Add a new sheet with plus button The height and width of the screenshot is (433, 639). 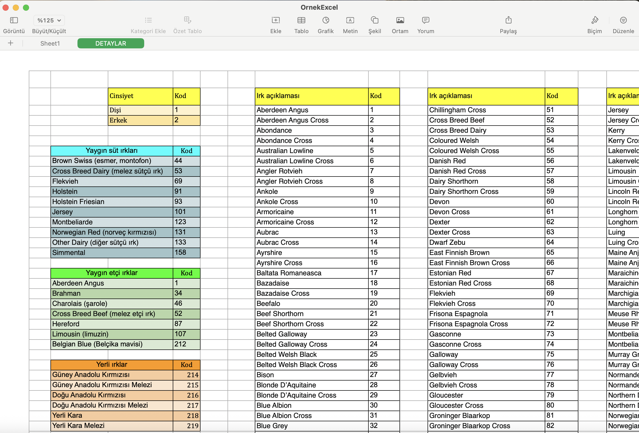point(10,43)
